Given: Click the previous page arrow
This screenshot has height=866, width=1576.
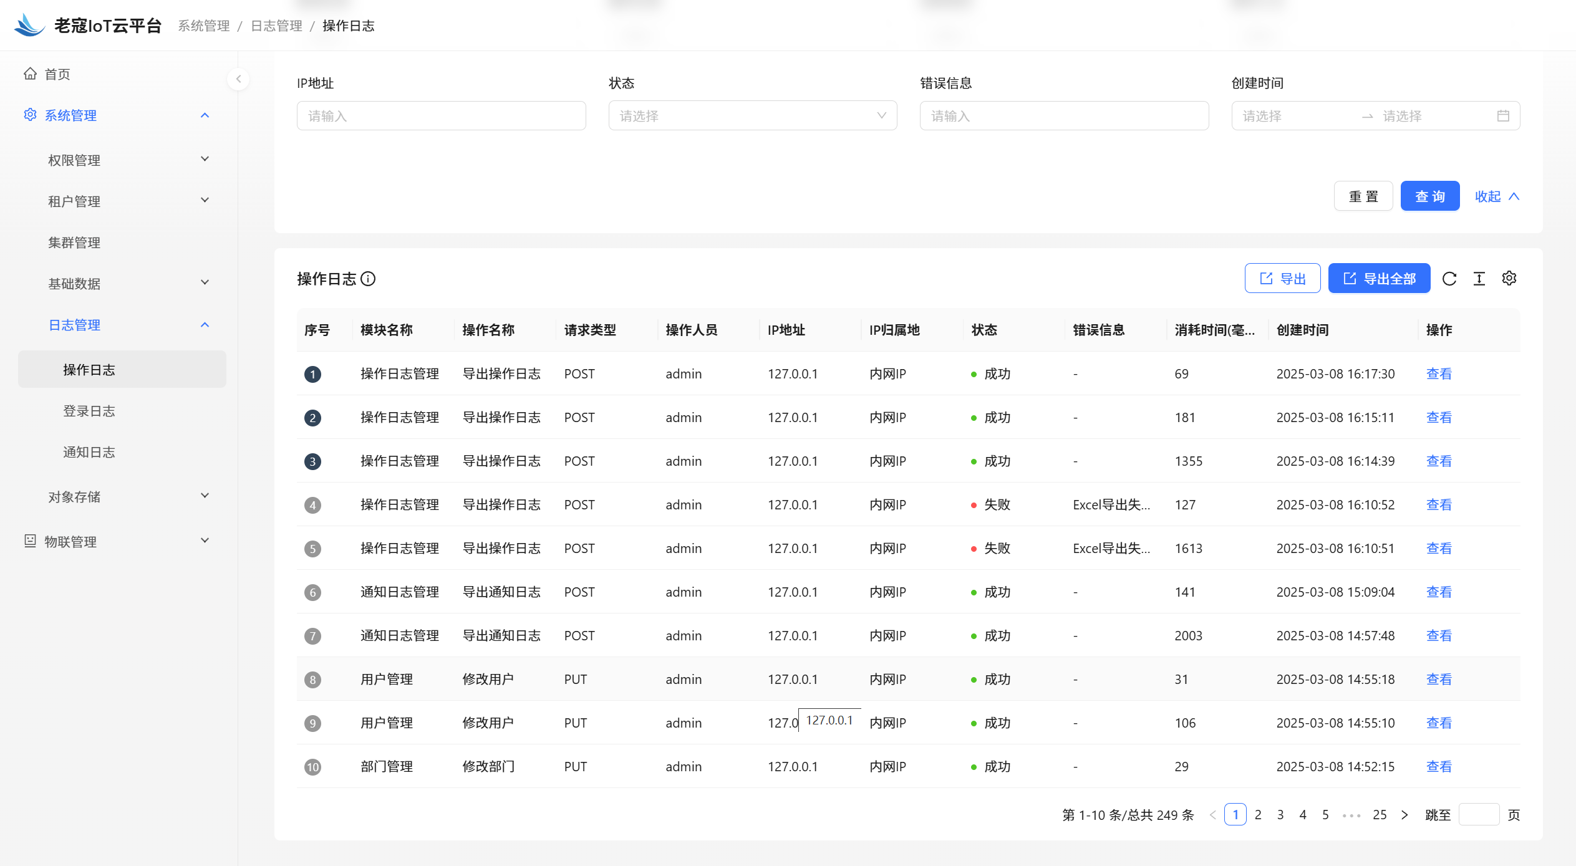Looking at the screenshot, I should coord(1213,815).
